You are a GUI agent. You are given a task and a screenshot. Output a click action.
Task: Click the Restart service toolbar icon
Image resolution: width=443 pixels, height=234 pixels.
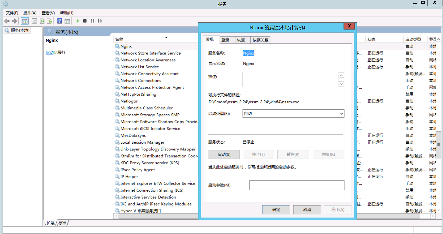coord(100,21)
